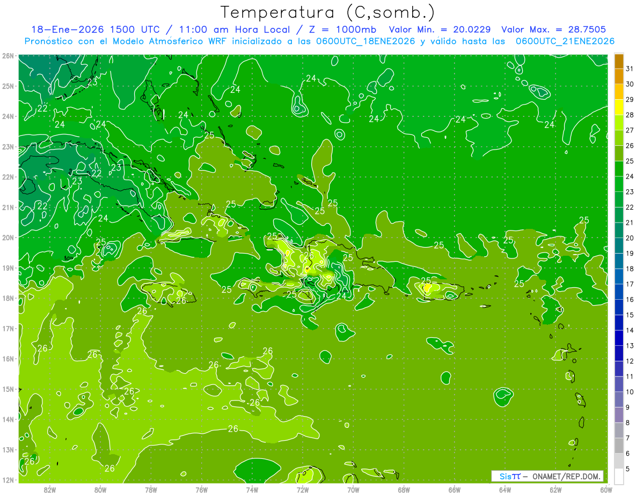Click the 70W longitude axis label

(x=353, y=489)
